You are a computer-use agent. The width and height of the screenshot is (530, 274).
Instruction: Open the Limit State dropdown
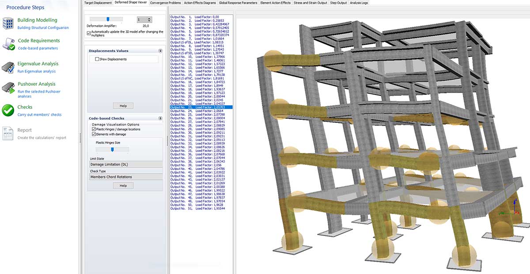[x=126, y=164]
